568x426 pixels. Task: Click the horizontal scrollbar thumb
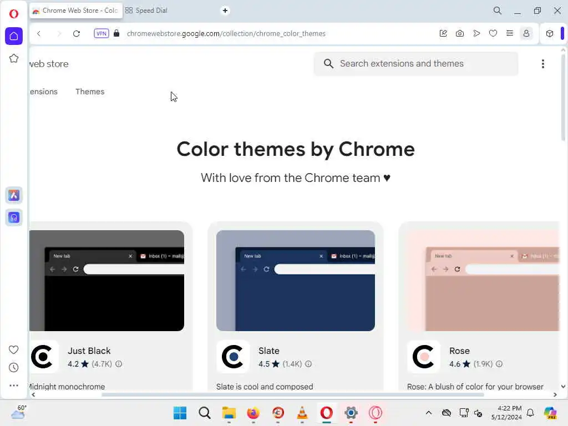coord(293,394)
